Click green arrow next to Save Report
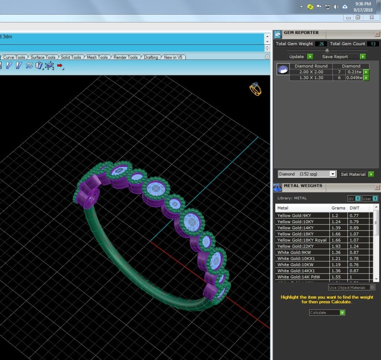Viewport: 381px width, 360px height. [362, 56]
